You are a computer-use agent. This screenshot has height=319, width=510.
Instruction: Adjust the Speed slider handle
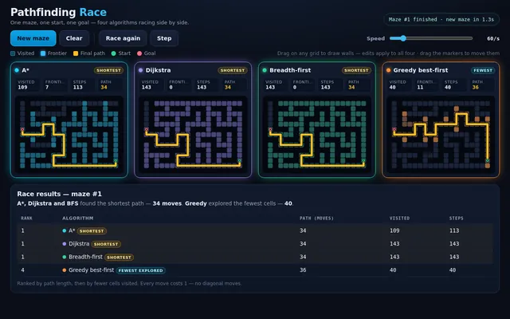(403, 38)
